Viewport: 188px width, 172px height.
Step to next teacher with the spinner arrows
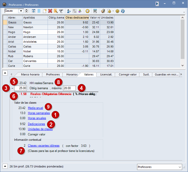pos(27,11)
